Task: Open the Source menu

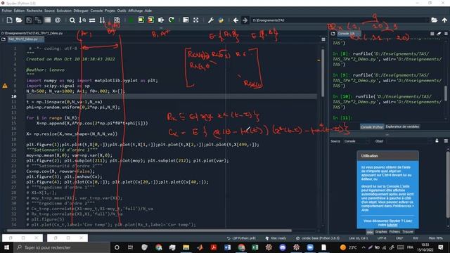Action: click(x=49, y=11)
